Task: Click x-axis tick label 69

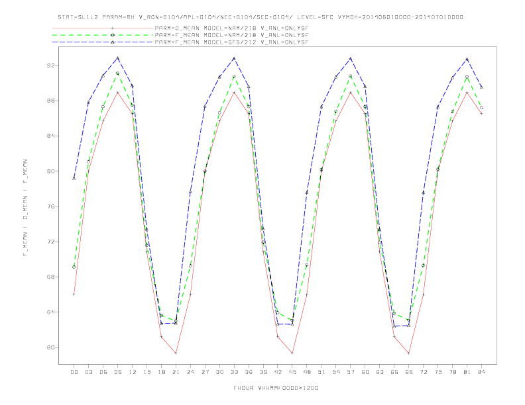Action: pos(409,372)
